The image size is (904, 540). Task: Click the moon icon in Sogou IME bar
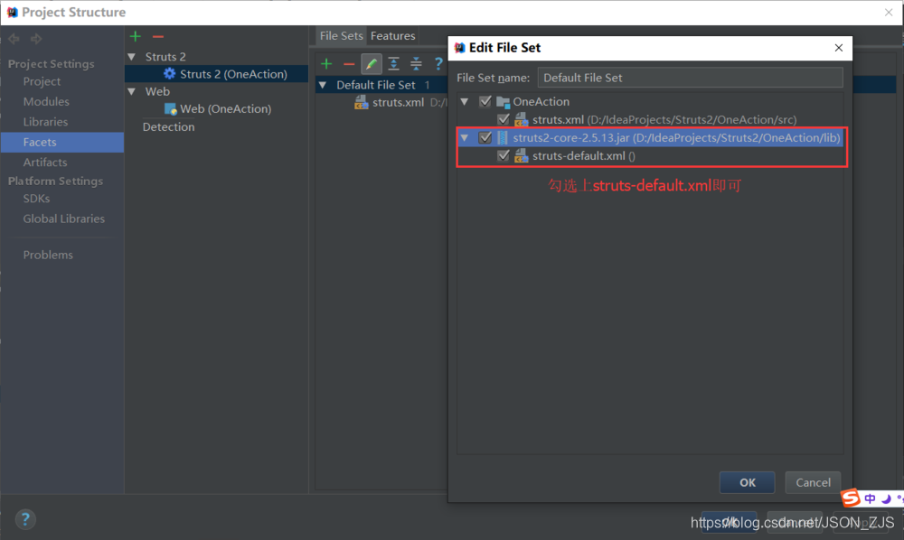coord(886,498)
